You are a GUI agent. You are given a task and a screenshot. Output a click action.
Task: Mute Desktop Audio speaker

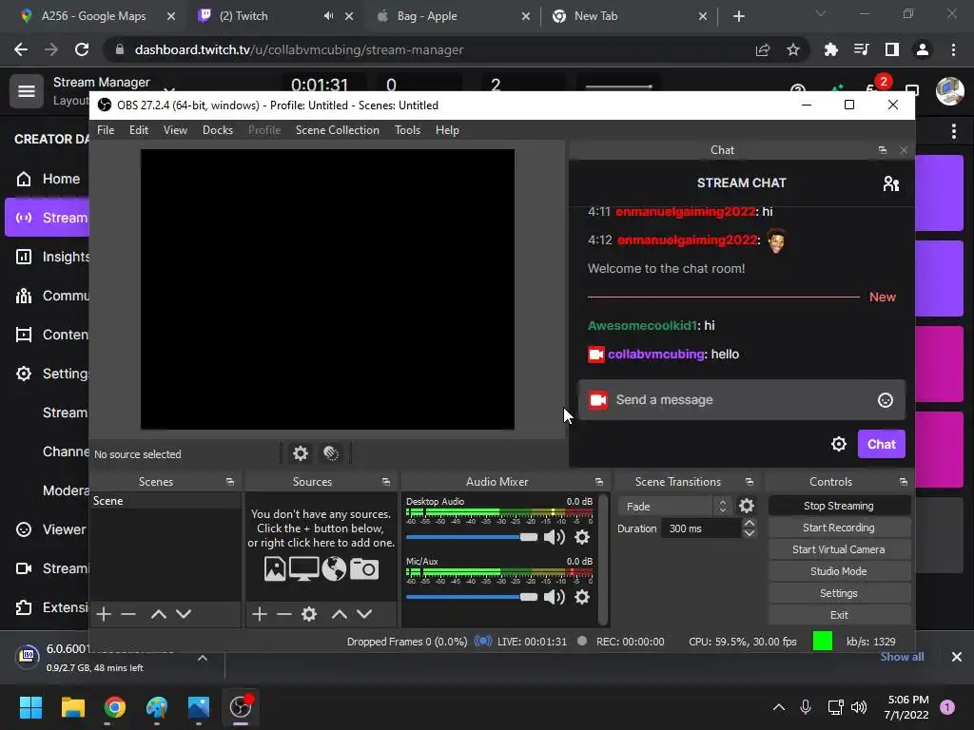click(x=555, y=537)
